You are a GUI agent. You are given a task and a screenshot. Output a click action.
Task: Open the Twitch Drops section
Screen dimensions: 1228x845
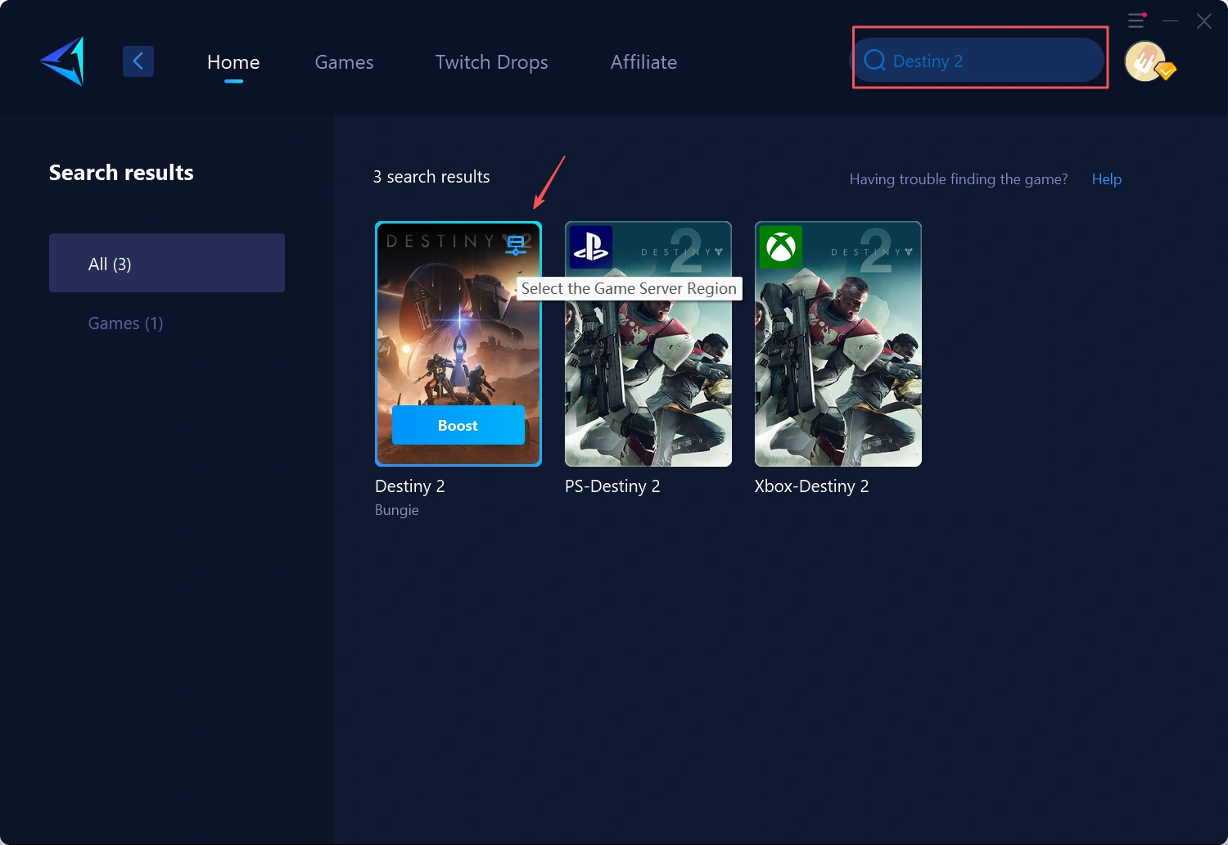(x=491, y=61)
